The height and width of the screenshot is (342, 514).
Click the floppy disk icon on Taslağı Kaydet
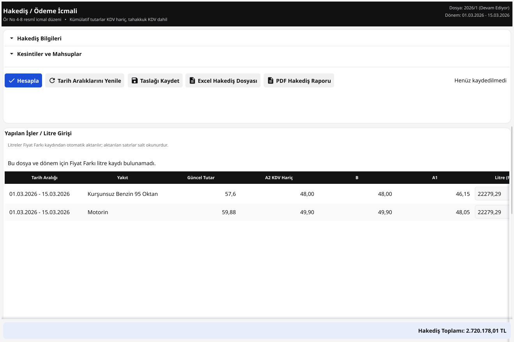[x=135, y=81]
